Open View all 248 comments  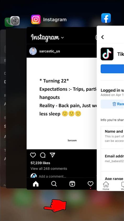pos(49,169)
